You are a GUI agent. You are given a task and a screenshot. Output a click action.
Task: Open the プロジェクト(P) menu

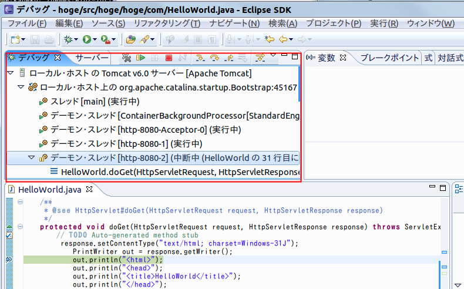(334, 23)
